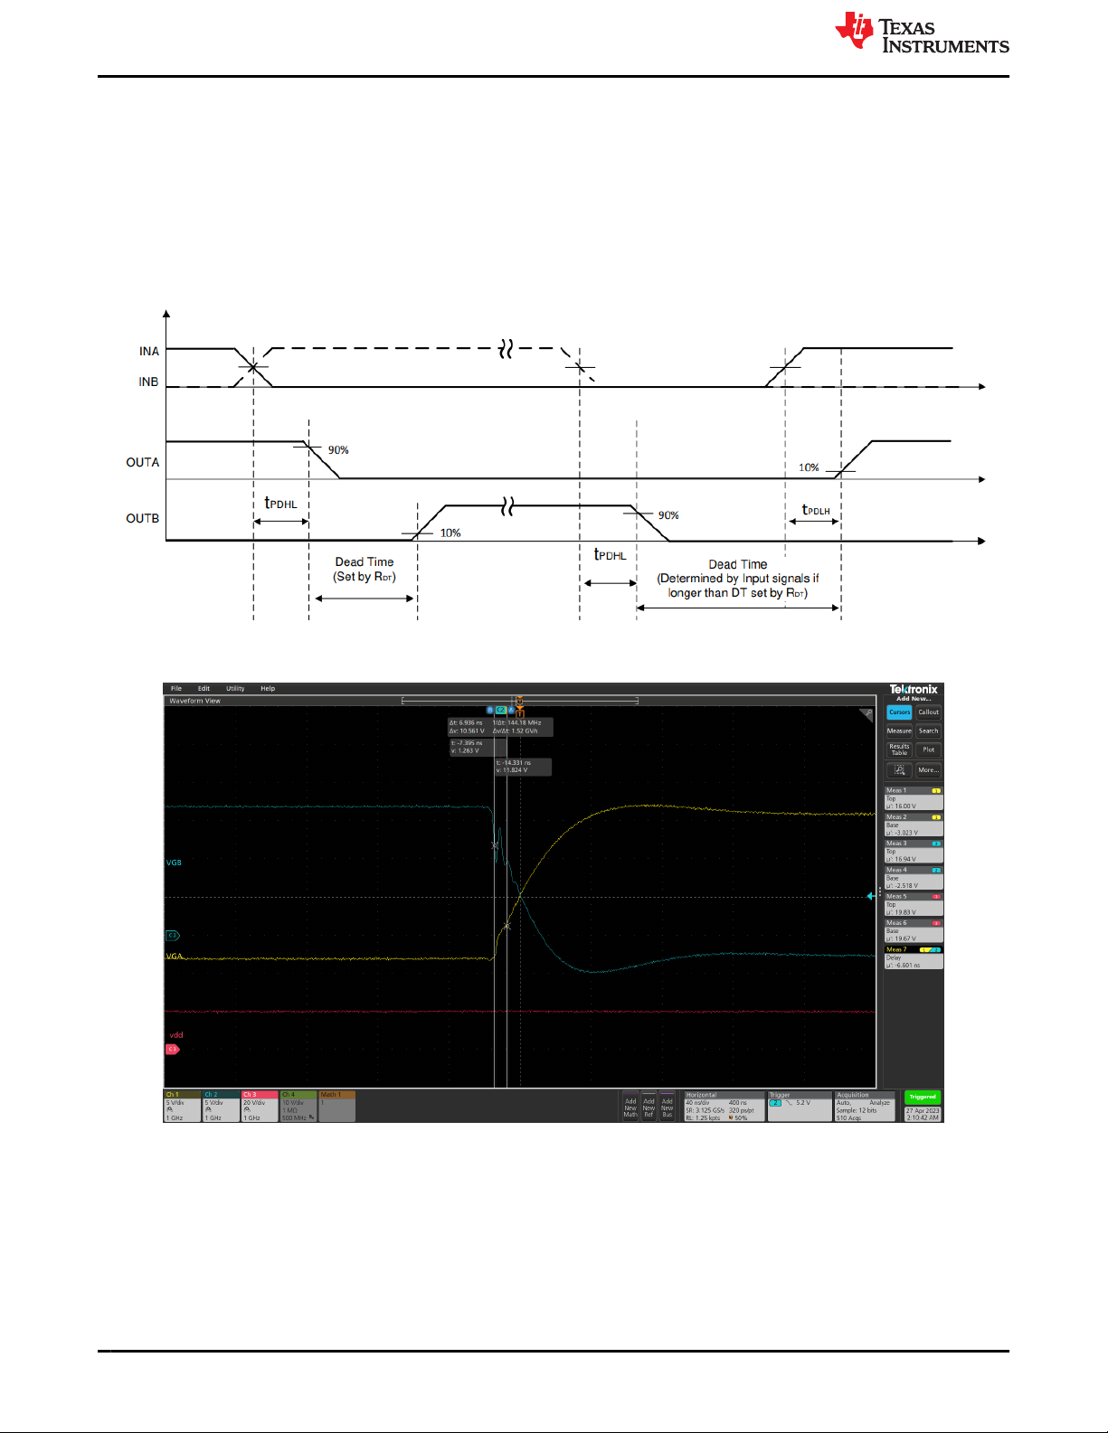The width and height of the screenshot is (1108, 1433).
Task: Open Meas 4 Base badge
Action: 914,878
